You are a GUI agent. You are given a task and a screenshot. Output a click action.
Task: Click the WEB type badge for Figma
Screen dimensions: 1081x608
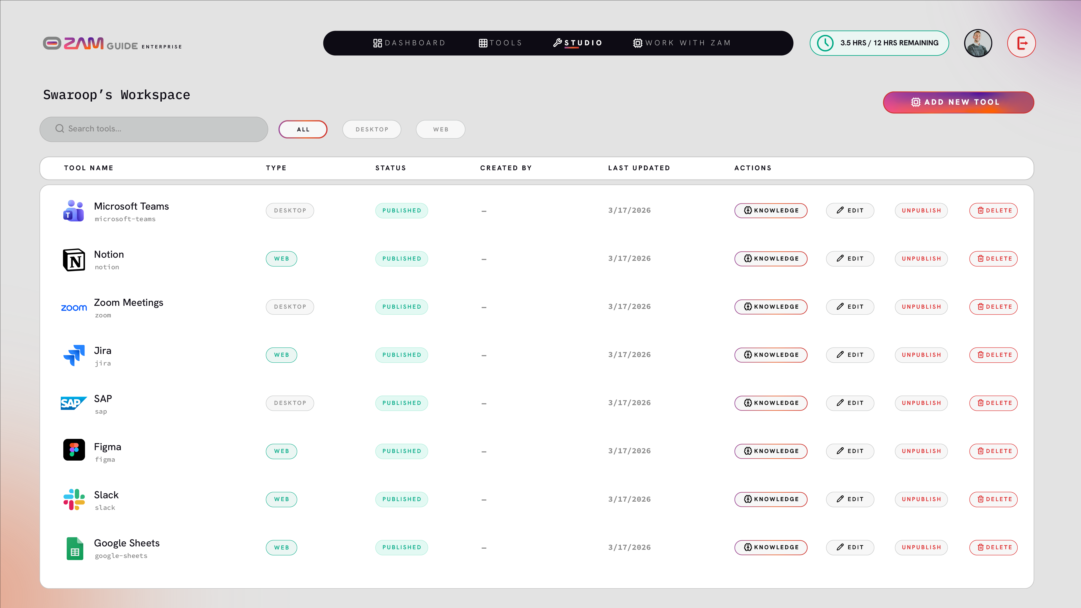point(282,451)
